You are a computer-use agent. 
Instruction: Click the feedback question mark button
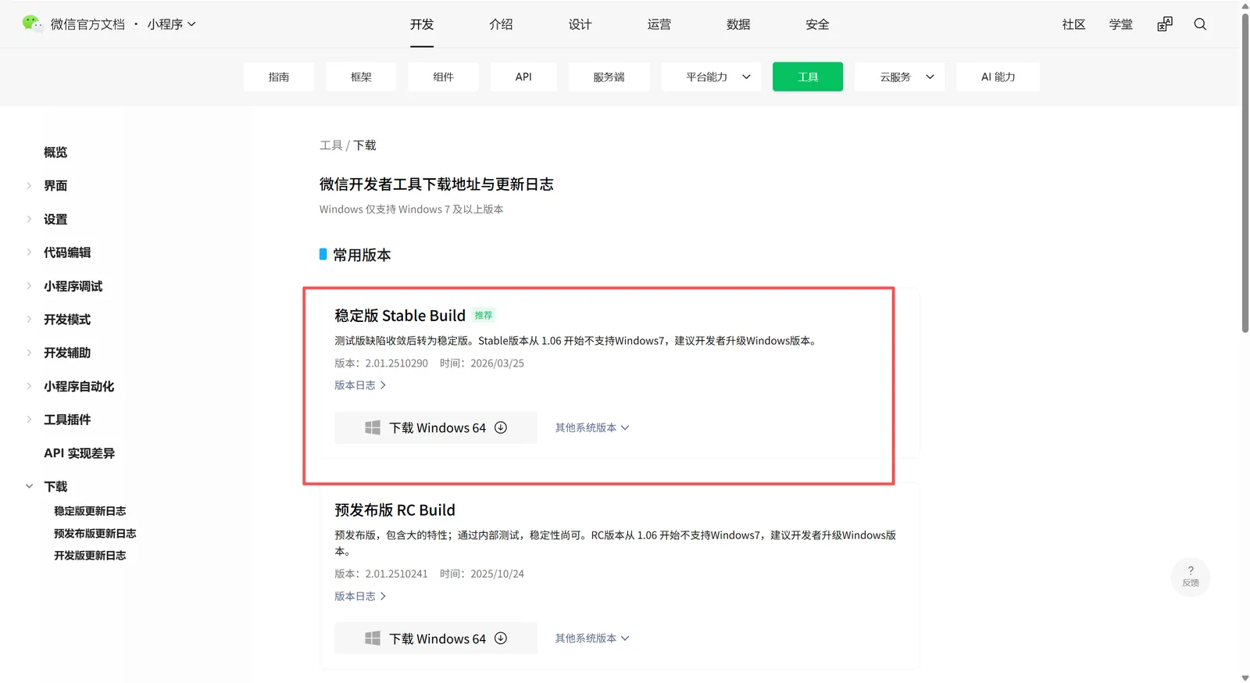pyautogui.click(x=1191, y=577)
